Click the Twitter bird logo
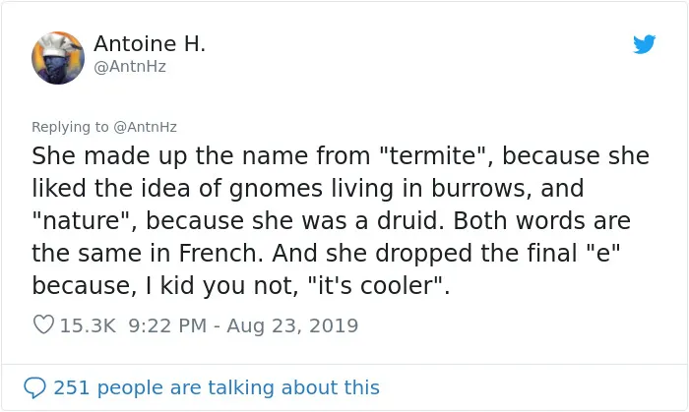The width and height of the screenshot is (689, 412). tap(644, 44)
